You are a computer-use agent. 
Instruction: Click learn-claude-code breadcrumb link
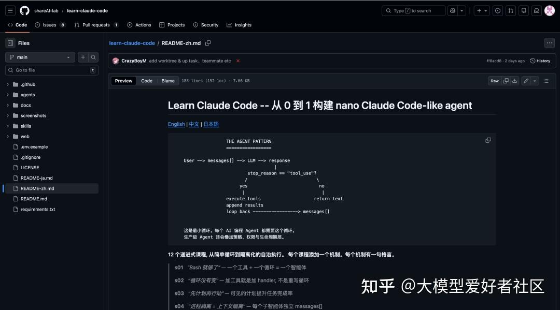coord(132,43)
